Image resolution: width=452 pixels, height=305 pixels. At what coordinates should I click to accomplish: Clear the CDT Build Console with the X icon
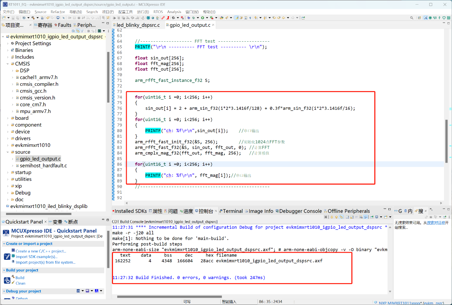pyautogui.click(x=326, y=217)
